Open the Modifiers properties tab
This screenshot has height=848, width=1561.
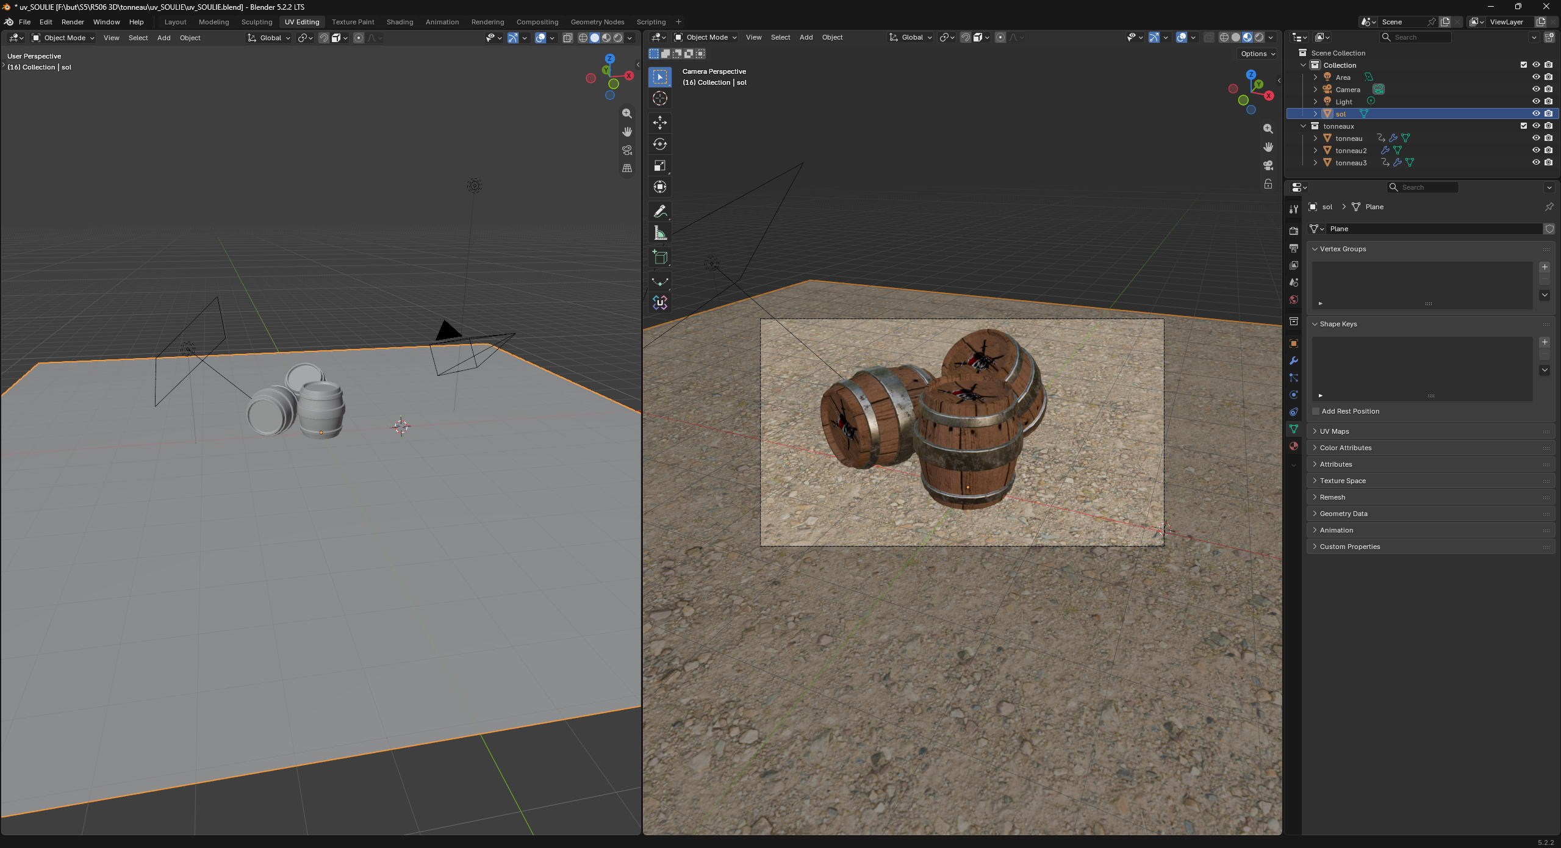pos(1293,361)
